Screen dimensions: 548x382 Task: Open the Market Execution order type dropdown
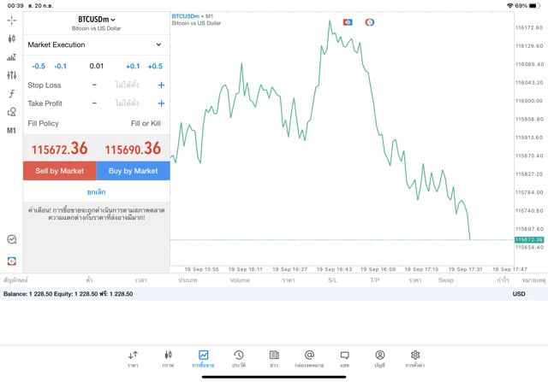coord(95,44)
